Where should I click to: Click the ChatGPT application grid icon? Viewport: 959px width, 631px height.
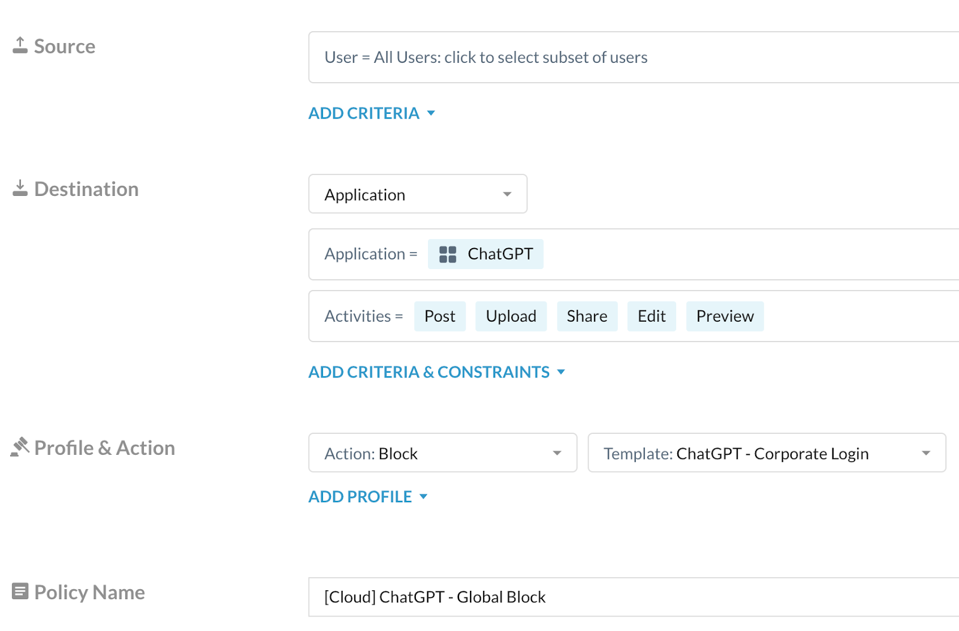coord(448,254)
